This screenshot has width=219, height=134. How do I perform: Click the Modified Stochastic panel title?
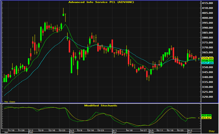101,105
